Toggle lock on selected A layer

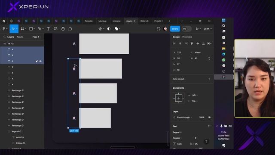(x=37, y=61)
